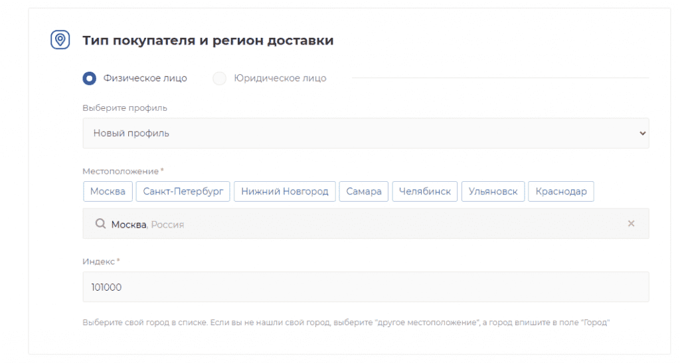The width and height of the screenshot is (680, 363).
Task: Pick the Нижний Новгород city button
Action: [284, 191]
